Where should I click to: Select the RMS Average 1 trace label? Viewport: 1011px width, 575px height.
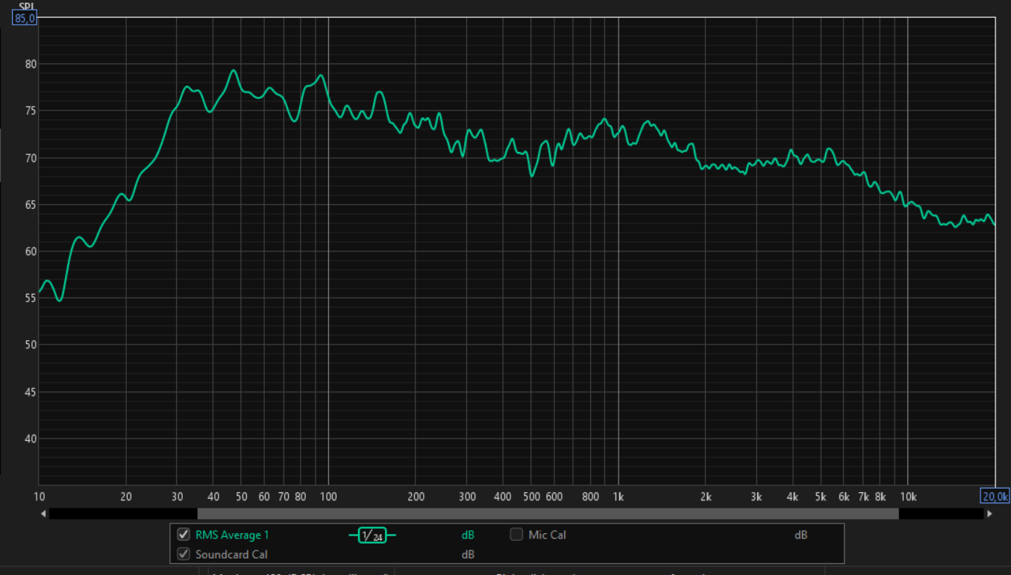232,535
